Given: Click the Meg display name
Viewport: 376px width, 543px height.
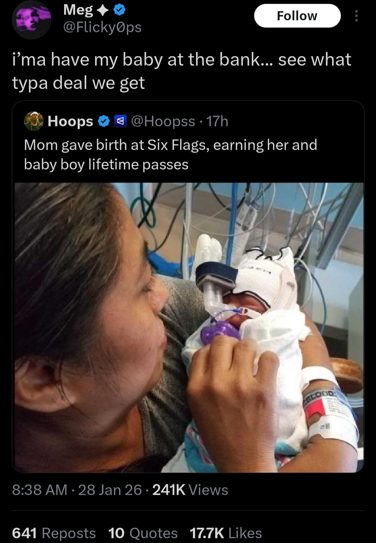Looking at the screenshot, I should tap(78, 11).
